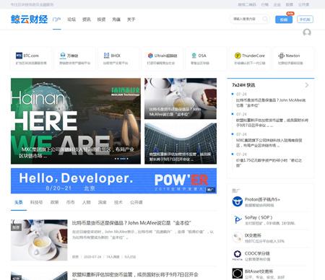Select the 技术 tab

[118, 202]
